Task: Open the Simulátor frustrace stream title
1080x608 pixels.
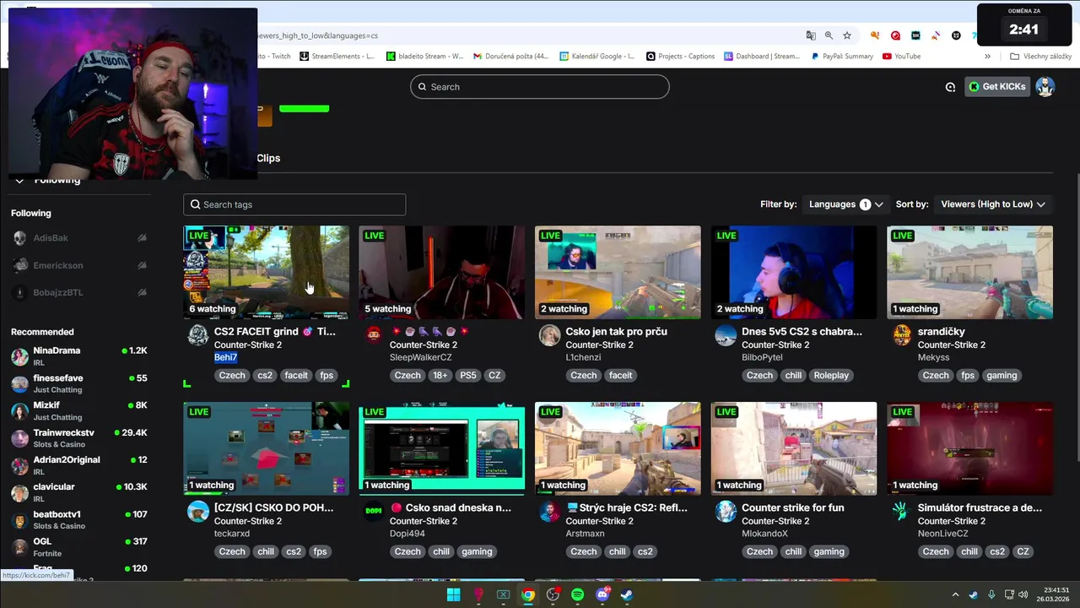Action: point(980,508)
